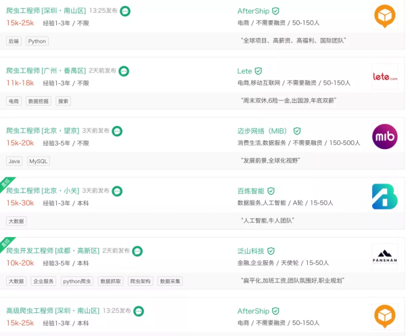Open the Lete.com company logo
Image resolution: width=406 pixels, height=336 pixels.
tap(385, 77)
